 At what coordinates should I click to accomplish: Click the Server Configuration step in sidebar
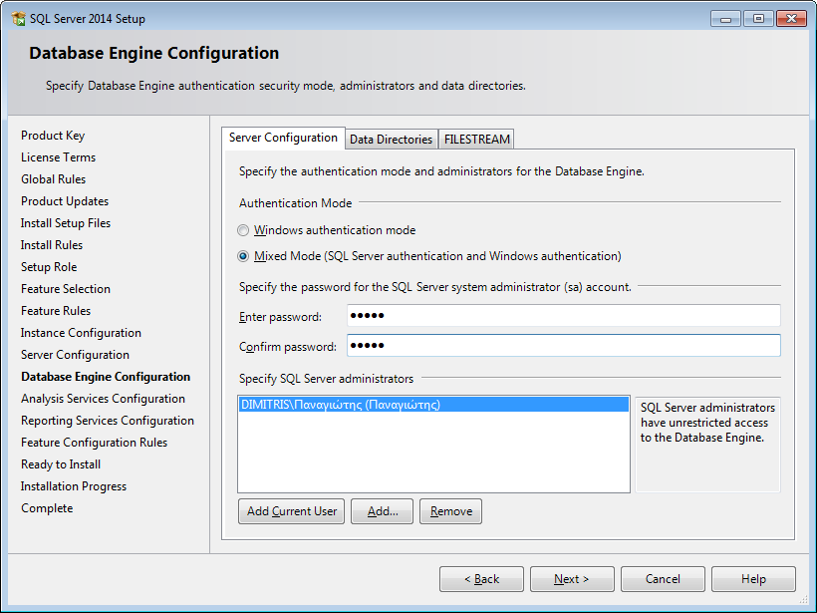[75, 355]
